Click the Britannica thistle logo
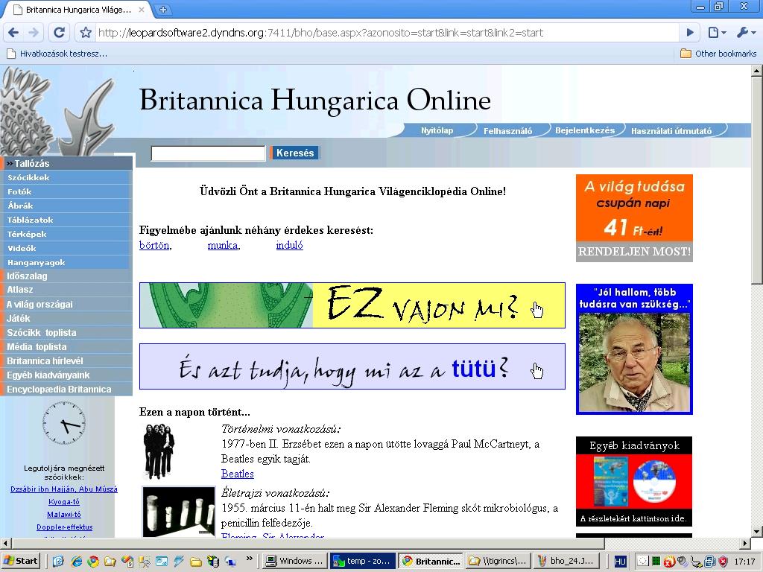 [x=58, y=112]
